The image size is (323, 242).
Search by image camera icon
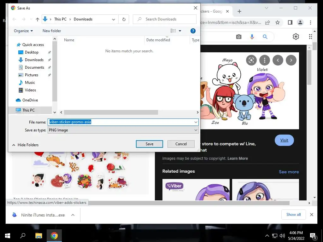tap(238, 37)
